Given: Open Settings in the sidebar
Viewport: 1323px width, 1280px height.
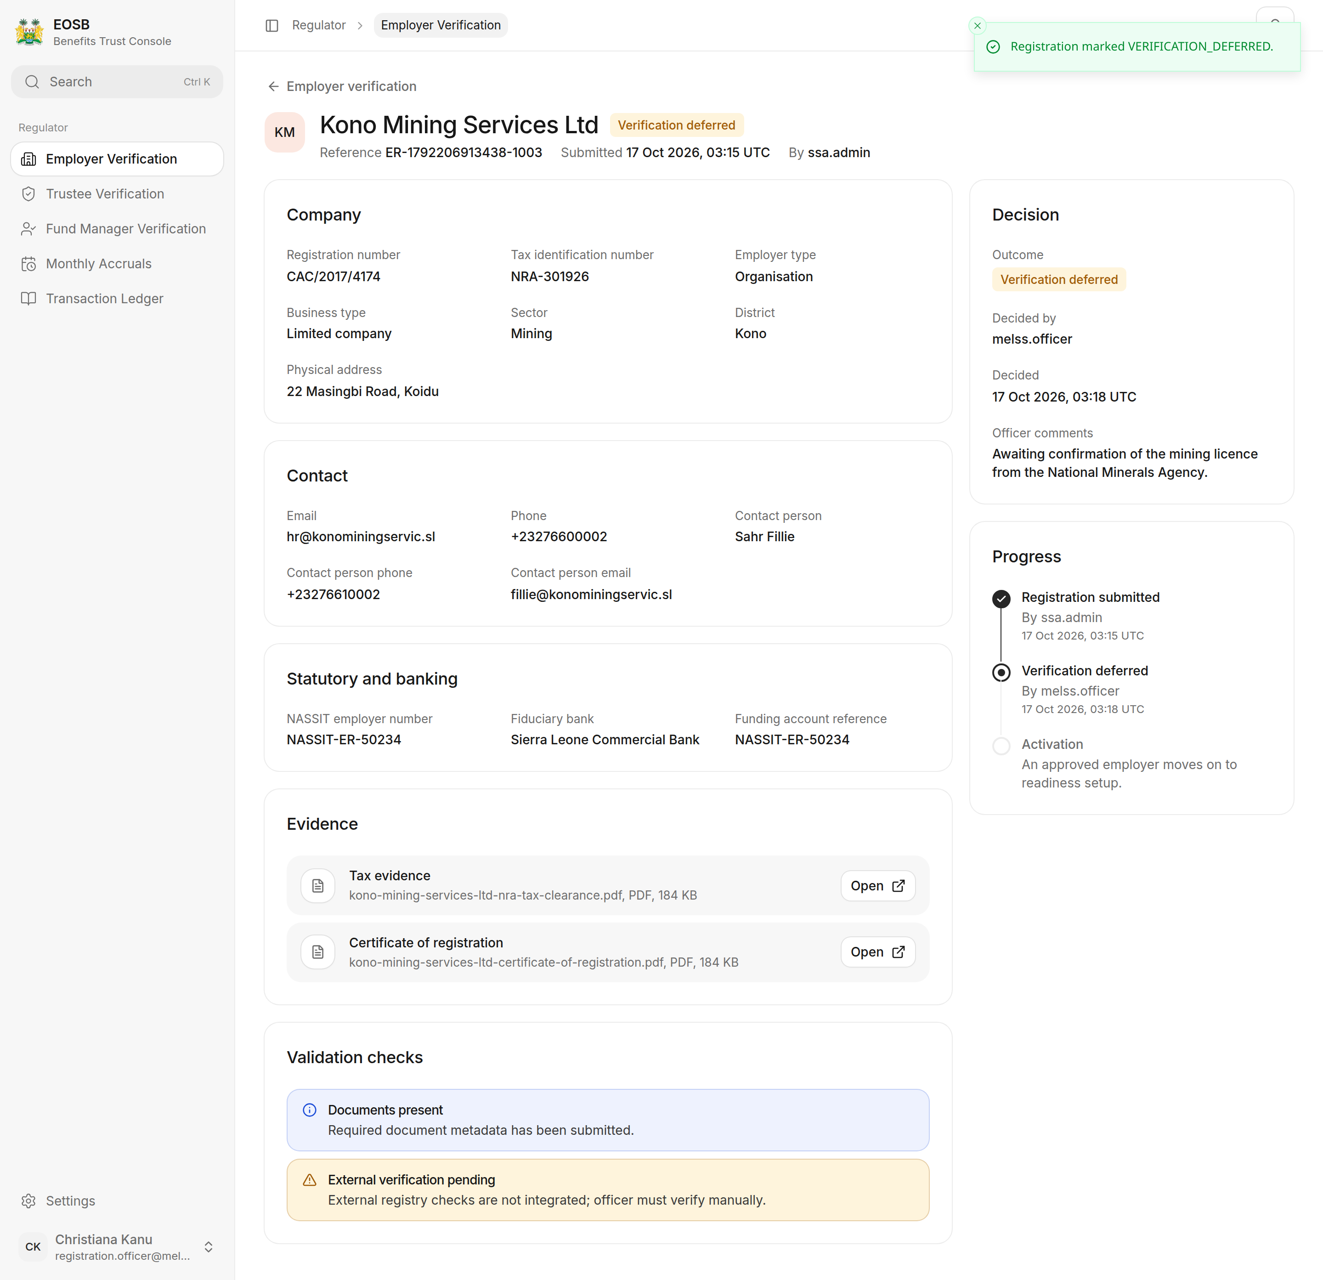Looking at the screenshot, I should coord(118,1201).
